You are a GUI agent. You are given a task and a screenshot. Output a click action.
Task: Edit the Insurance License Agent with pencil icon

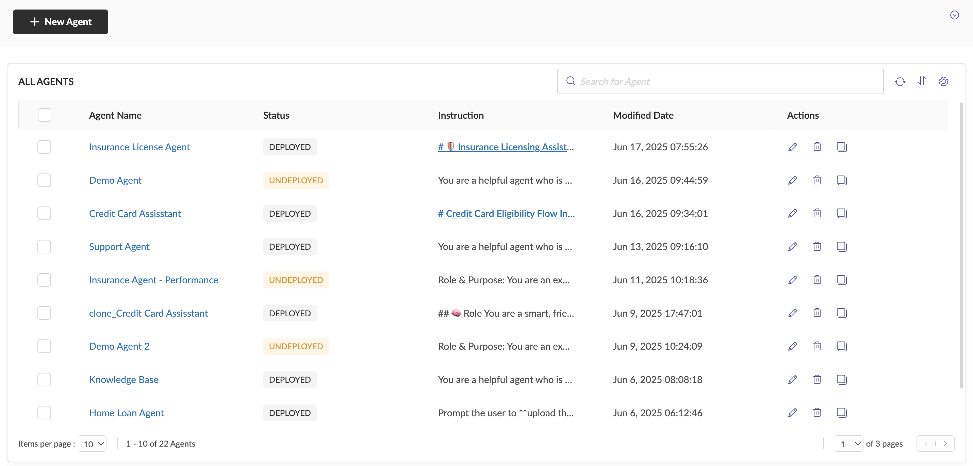tap(792, 147)
